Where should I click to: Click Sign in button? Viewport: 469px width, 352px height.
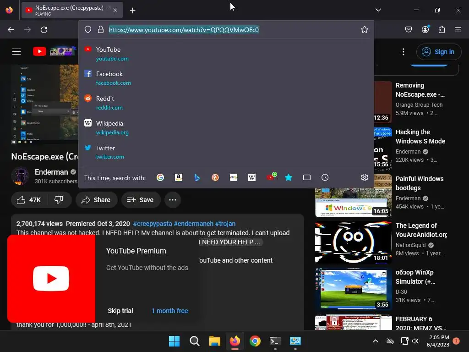438,52
